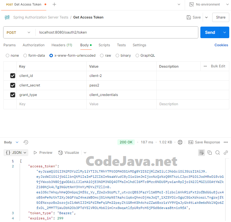Viewport: 231px width, 222px height.
Task: Uncheck the client_secret row checkbox
Action: pos(13,85)
